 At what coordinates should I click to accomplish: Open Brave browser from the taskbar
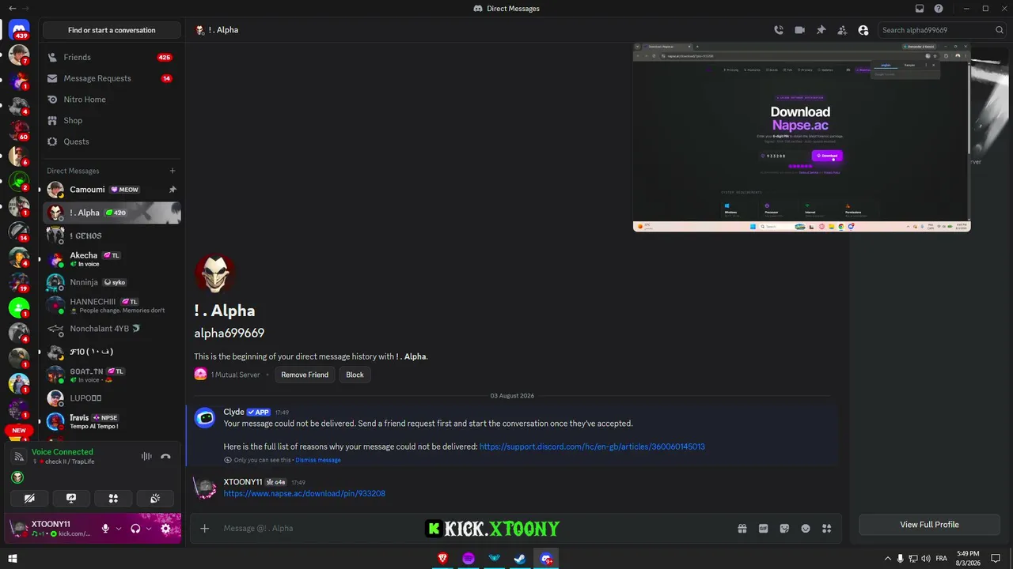coord(442,559)
